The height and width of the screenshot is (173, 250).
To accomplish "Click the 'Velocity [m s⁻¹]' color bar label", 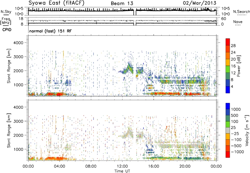I will coord(247,130).
